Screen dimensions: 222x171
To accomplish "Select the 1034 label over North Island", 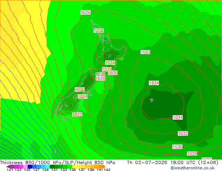I will point(110,63).
